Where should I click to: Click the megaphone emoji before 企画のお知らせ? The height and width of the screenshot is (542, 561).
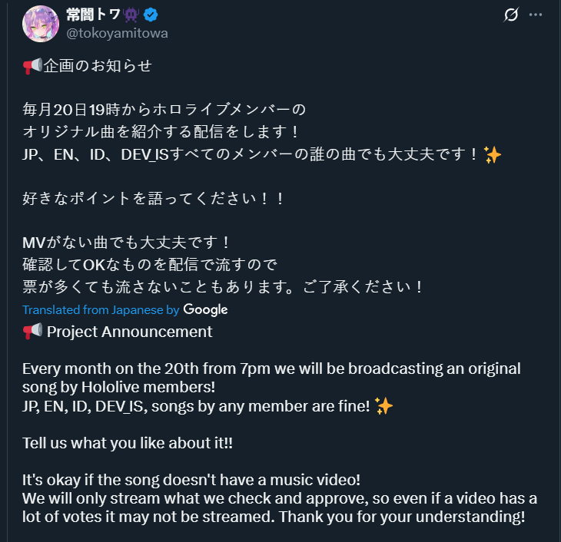(32, 66)
